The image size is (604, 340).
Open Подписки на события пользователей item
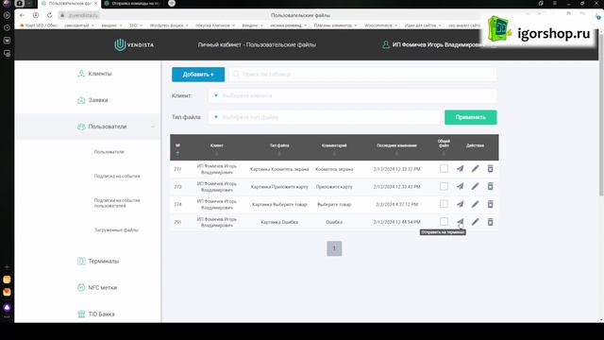[117, 203]
